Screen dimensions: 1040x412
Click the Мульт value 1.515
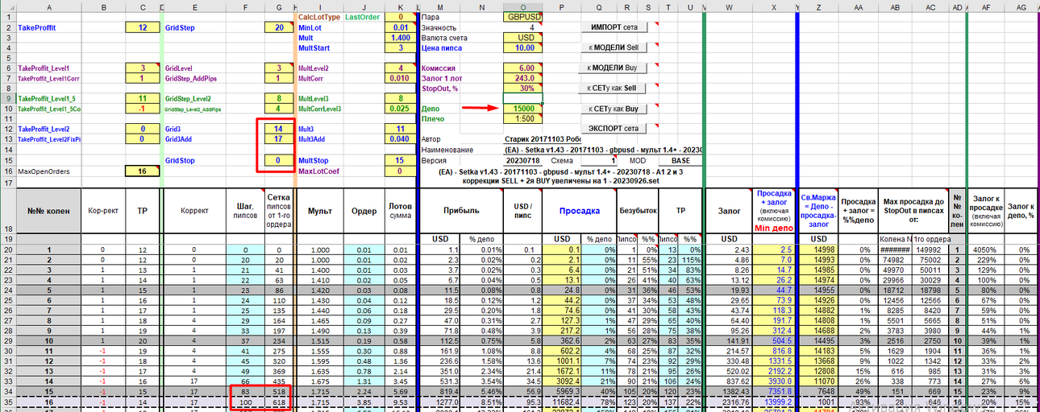click(x=319, y=342)
